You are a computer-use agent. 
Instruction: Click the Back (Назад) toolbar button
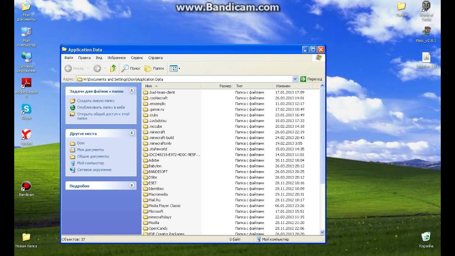pos(74,68)
